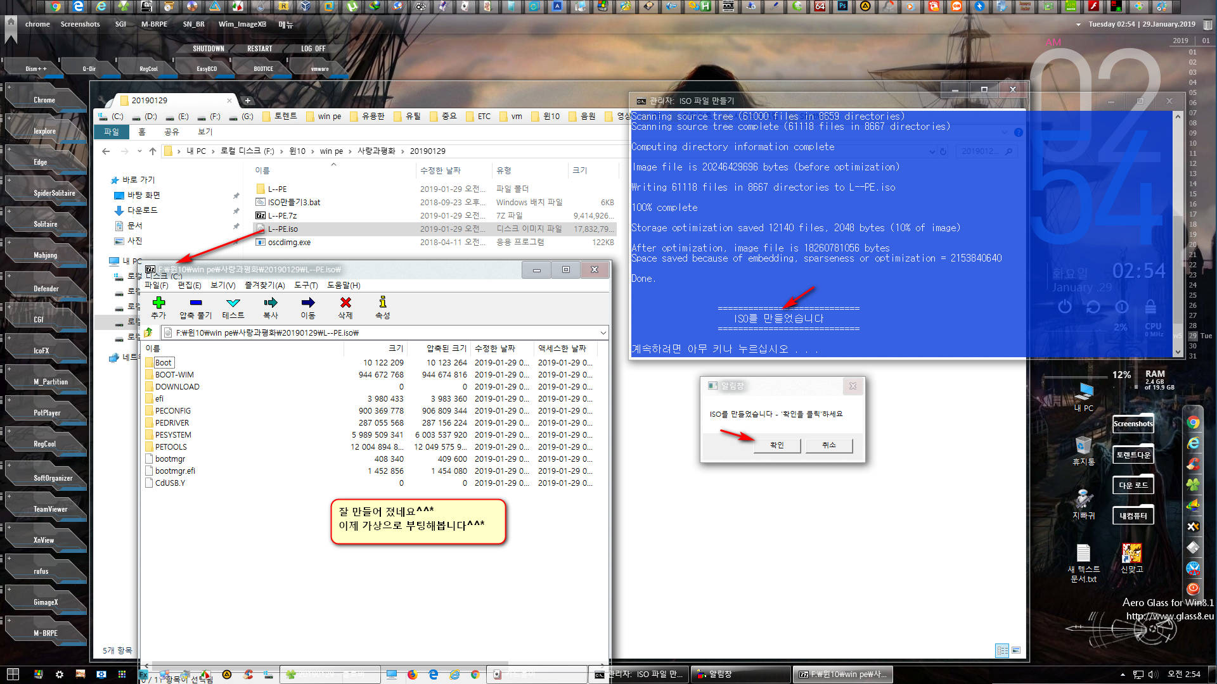
Task: Go up one folder in 7-Zip address bar
Action: click(149, 332)
